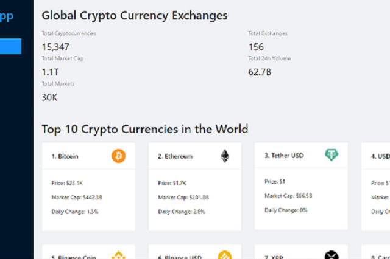Open the 1. Bitcoin card title
The image size is (390, 259).
pos(65,156)
